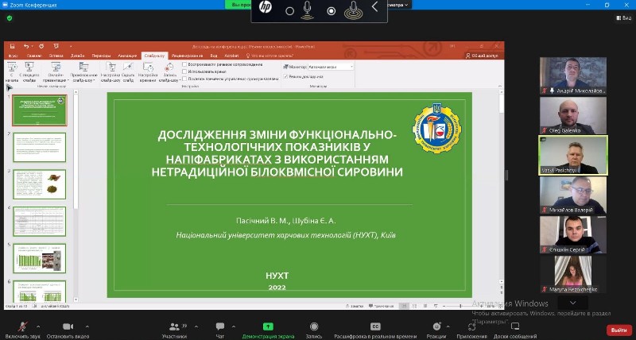Screen dimensions: 636x340
Task: Open Реакции smiley icon
Action: 436,326
